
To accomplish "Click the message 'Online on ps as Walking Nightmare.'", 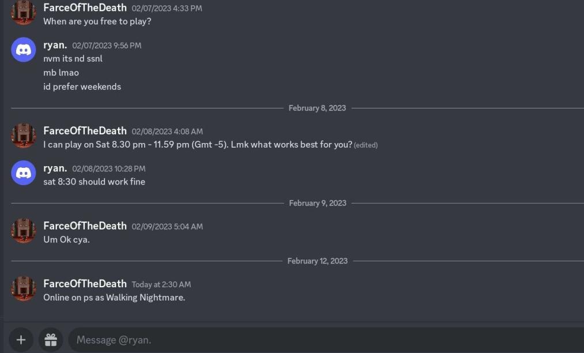I will 114,298.
